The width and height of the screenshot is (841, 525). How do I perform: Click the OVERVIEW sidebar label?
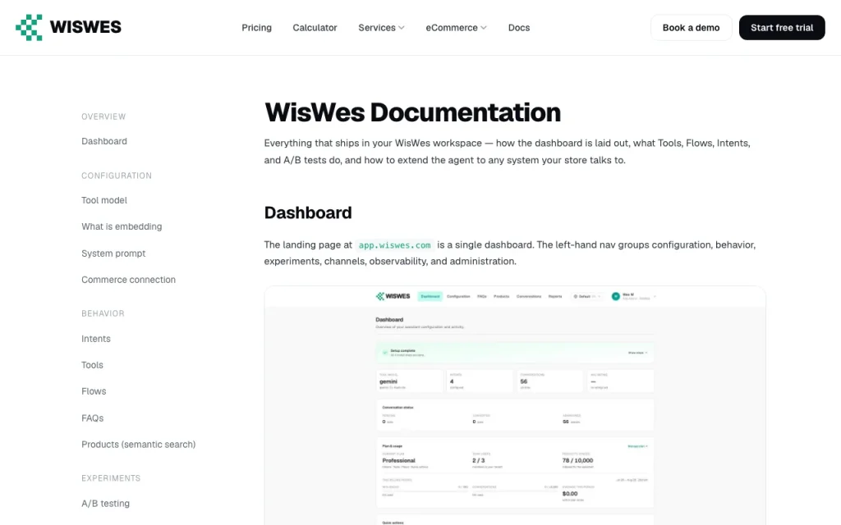coord(103,116)
